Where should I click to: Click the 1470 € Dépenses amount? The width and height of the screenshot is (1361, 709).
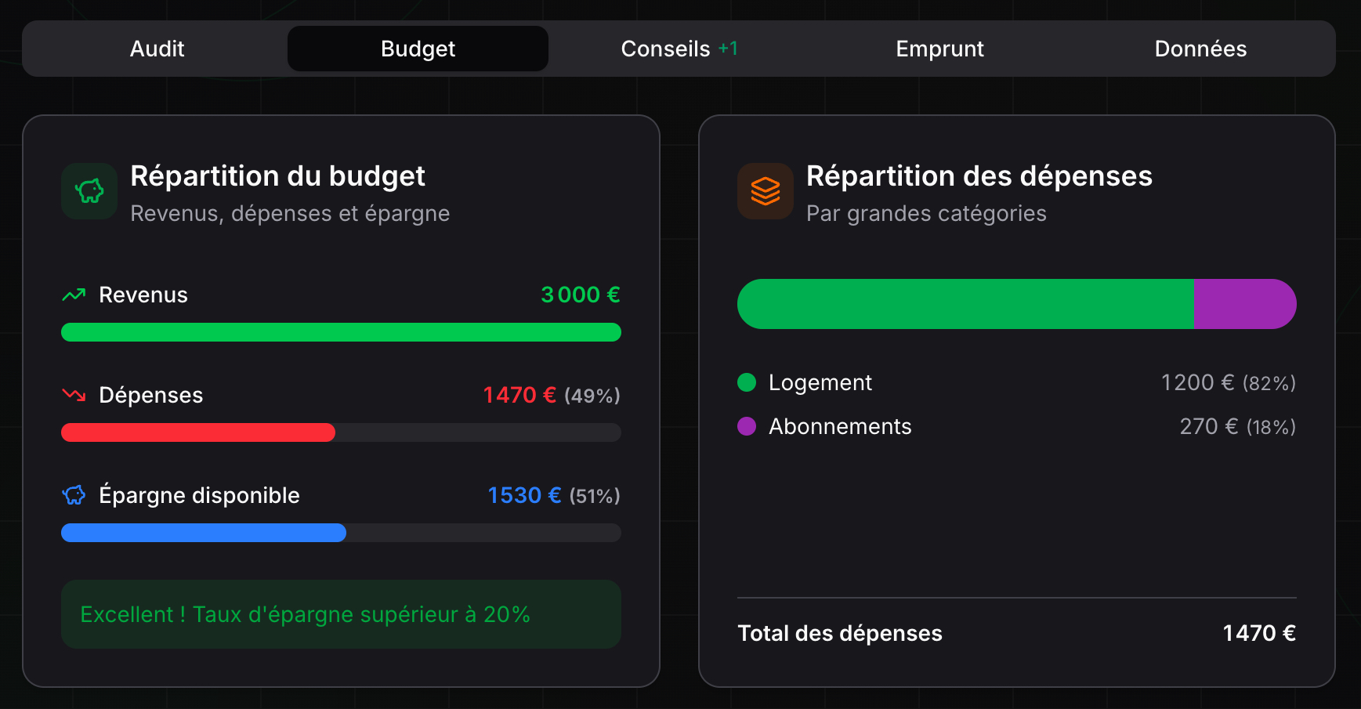click(x=519, y=395)
